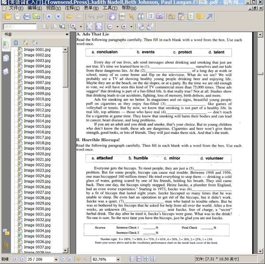
Task: Open the 视图(V) menu
Action: click(53, 8)
